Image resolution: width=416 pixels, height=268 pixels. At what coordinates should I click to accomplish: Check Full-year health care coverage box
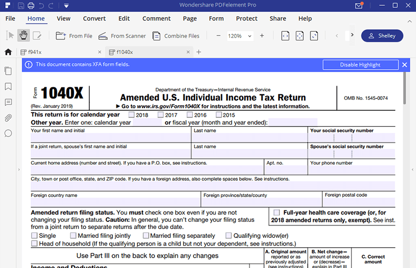click(x=277, y=212)
